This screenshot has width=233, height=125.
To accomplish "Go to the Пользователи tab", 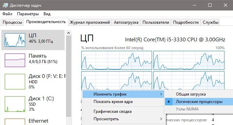I will (x=155, y=22).
